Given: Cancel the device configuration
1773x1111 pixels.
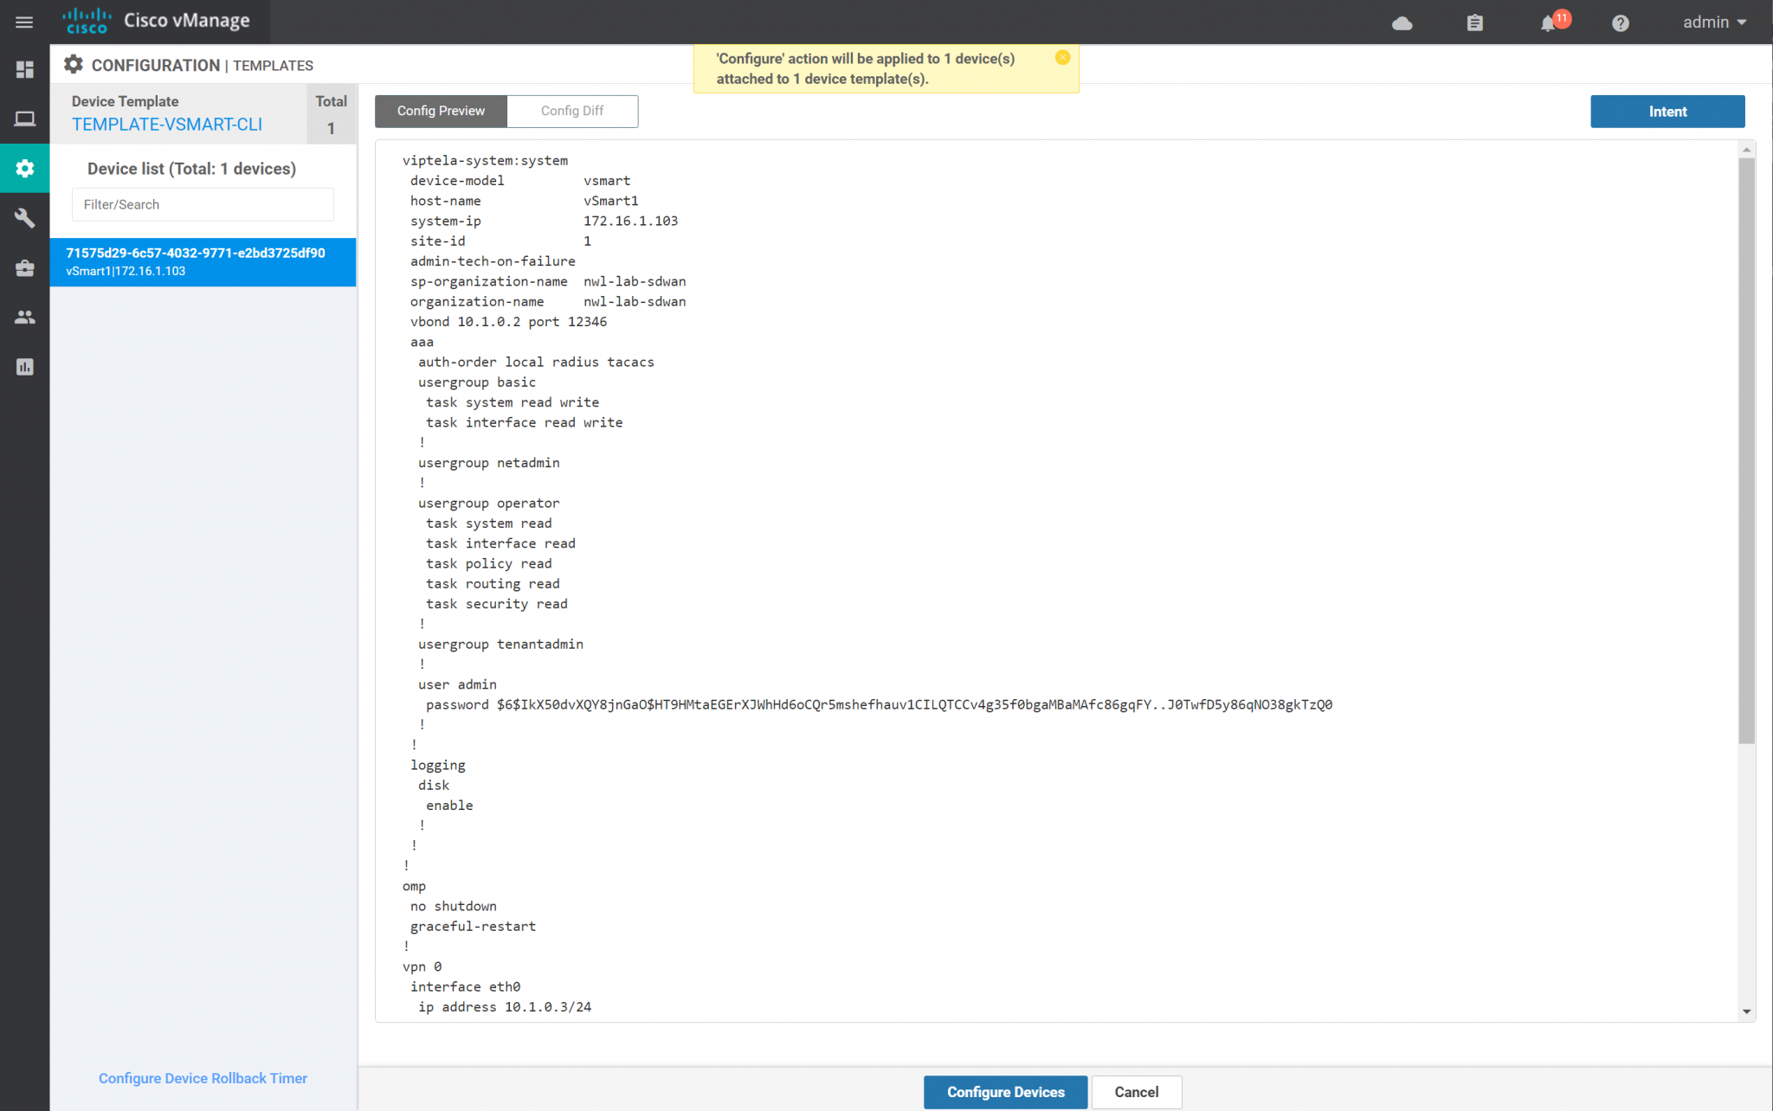Looking at the screenshot, I should tap(1136, 1092).
